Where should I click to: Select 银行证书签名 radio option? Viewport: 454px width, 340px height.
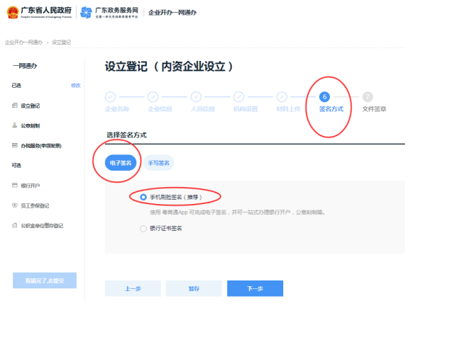point(143,229)
